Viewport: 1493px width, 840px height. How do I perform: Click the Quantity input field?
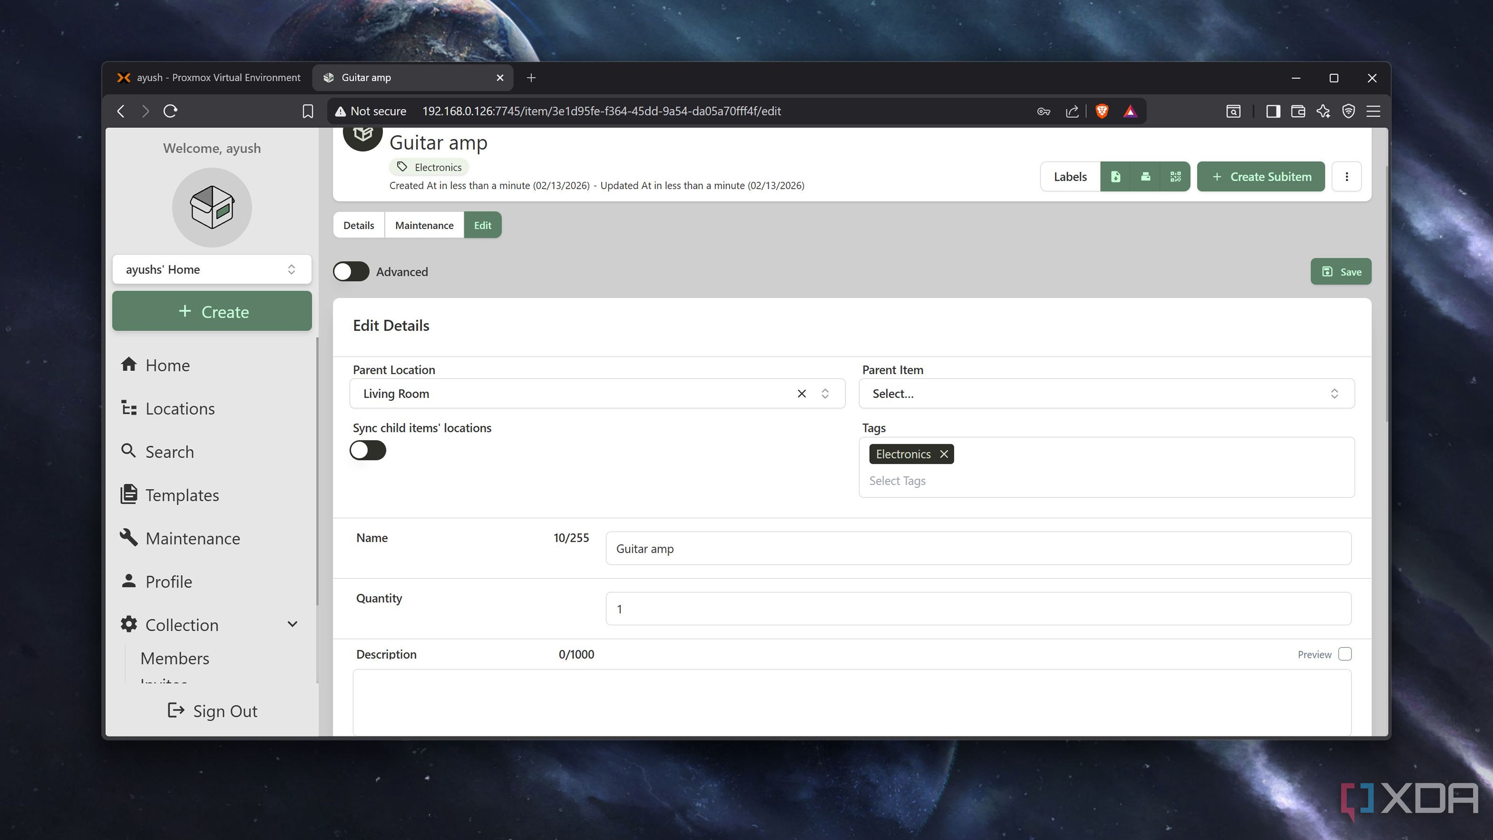978,609
